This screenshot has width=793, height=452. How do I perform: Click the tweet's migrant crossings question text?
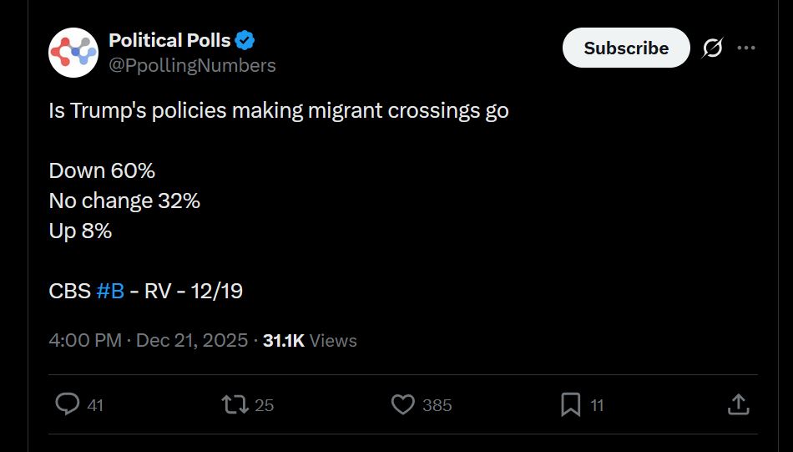[278, 111]
